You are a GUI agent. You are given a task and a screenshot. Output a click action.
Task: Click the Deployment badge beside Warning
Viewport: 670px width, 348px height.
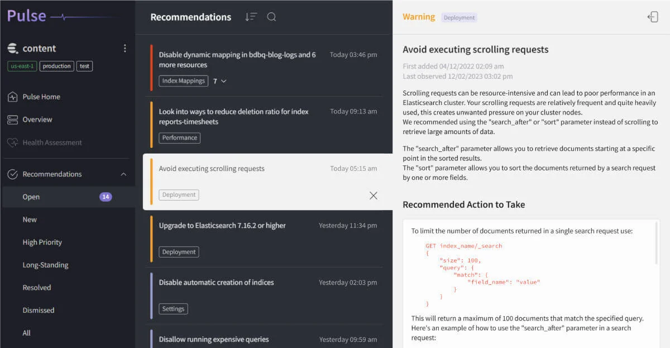coord(459,18)
